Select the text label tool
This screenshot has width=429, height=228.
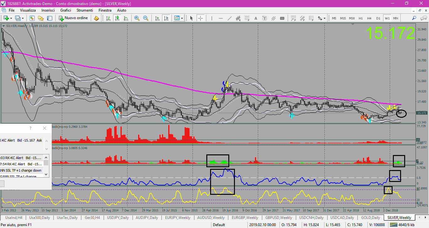[x=265, y=18]
